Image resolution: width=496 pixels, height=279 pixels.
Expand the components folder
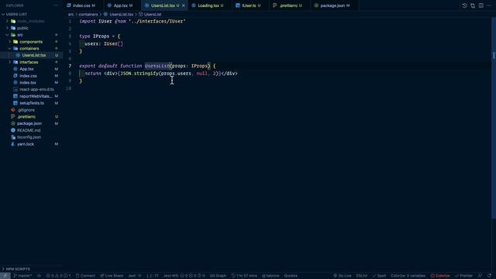click(10, 42)
